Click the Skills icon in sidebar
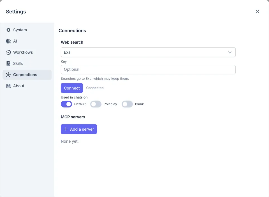The height and width of the screenshot is (197, 269). (x=8, y=64)
